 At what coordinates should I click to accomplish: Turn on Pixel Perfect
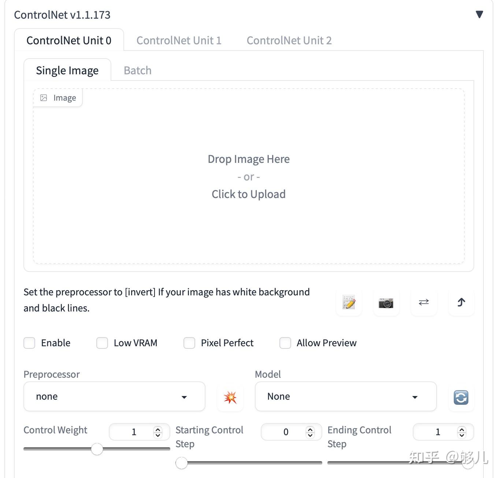pos(189,343)
